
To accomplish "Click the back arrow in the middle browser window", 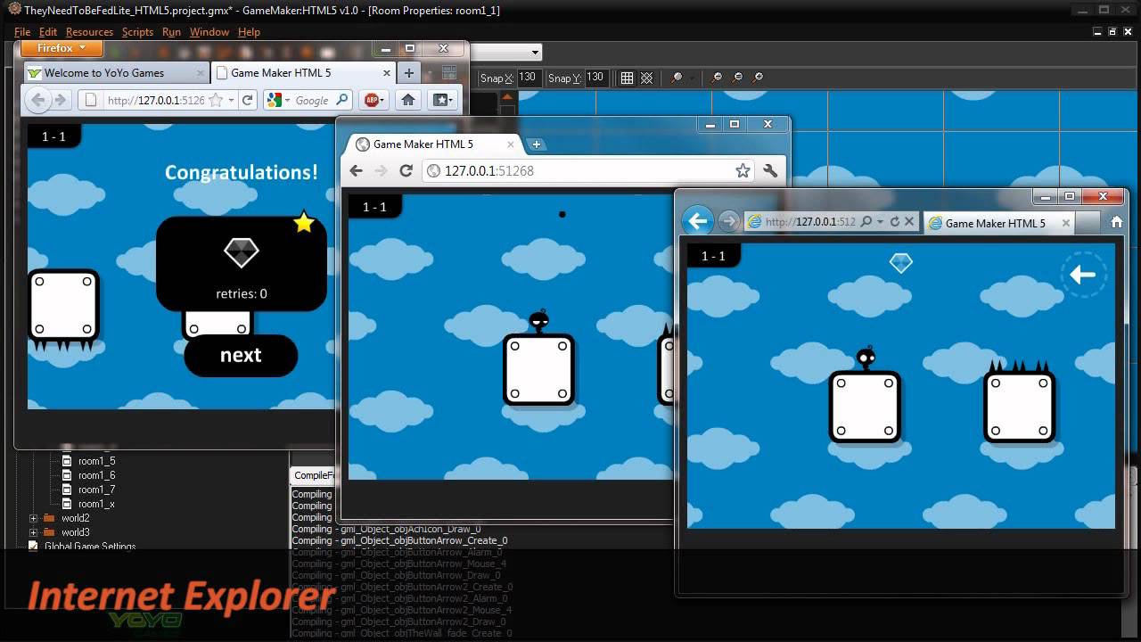I will click(356, 170).
